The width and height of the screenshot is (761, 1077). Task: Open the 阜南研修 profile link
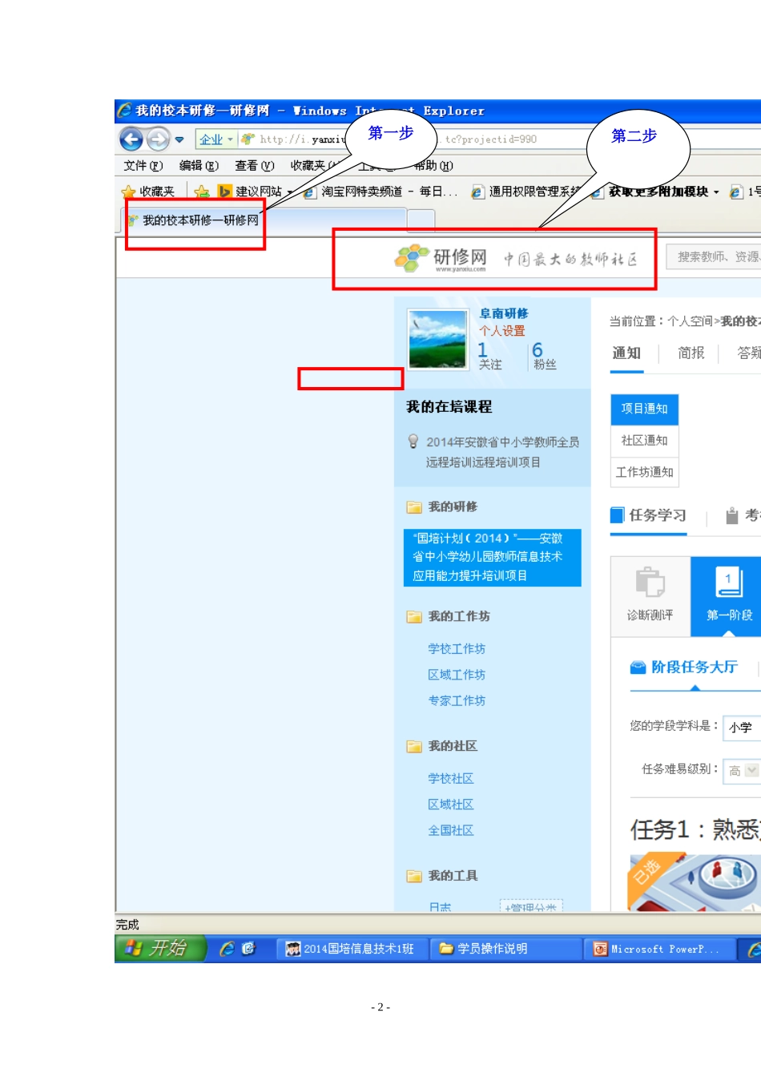tap(504, 313)
